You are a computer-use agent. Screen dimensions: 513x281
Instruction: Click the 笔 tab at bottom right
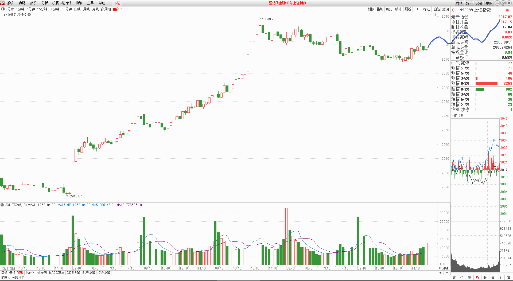pyautogui.click(x=454, y=278)
